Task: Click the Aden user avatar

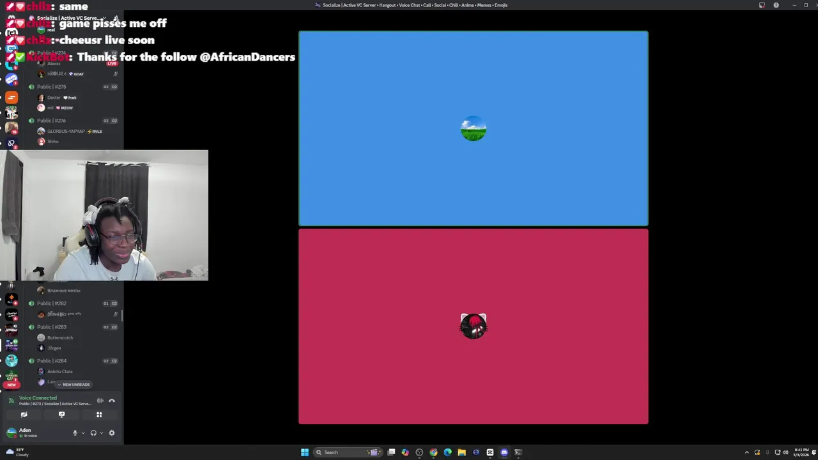Action: tap(12, 433)
